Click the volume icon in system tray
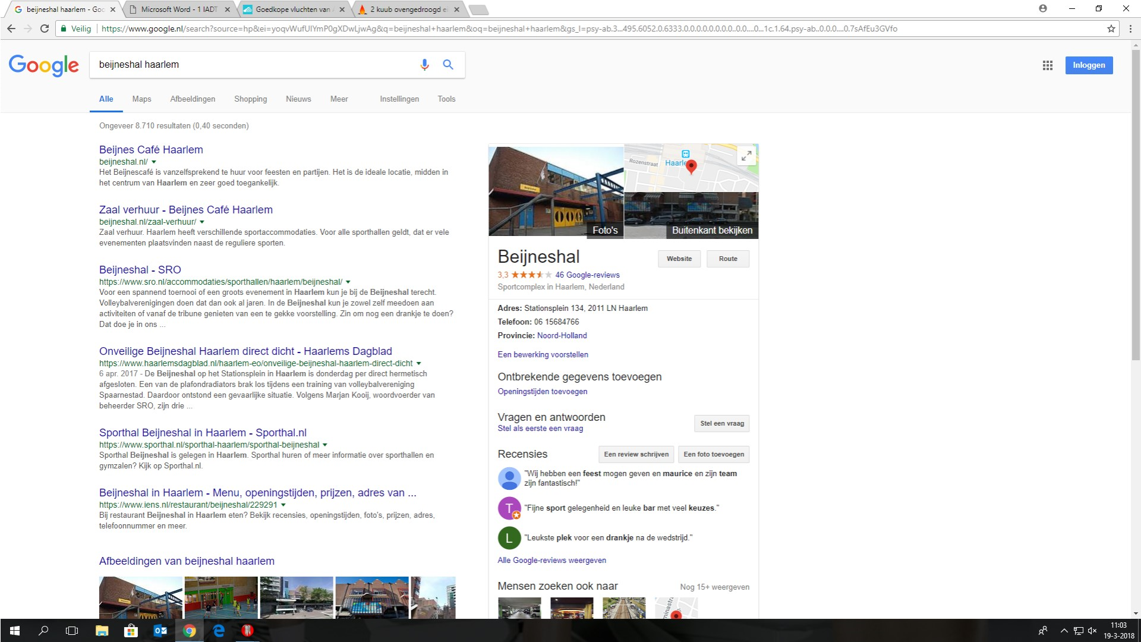 [1092, 631]
